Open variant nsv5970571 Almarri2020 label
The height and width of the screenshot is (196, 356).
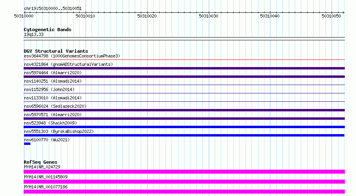point(53,115)
